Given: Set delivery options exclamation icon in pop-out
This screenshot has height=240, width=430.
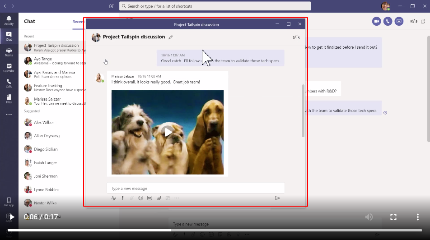Looking at the screenshot, I should click(x=122, y=198).
